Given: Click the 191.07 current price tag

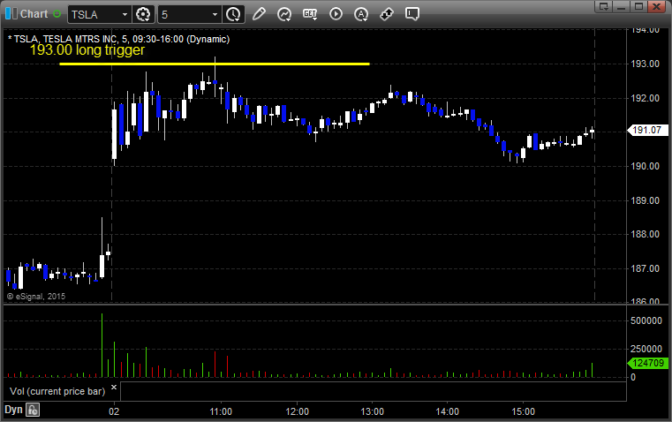Looking at the screenshot, I should [647, 130].
